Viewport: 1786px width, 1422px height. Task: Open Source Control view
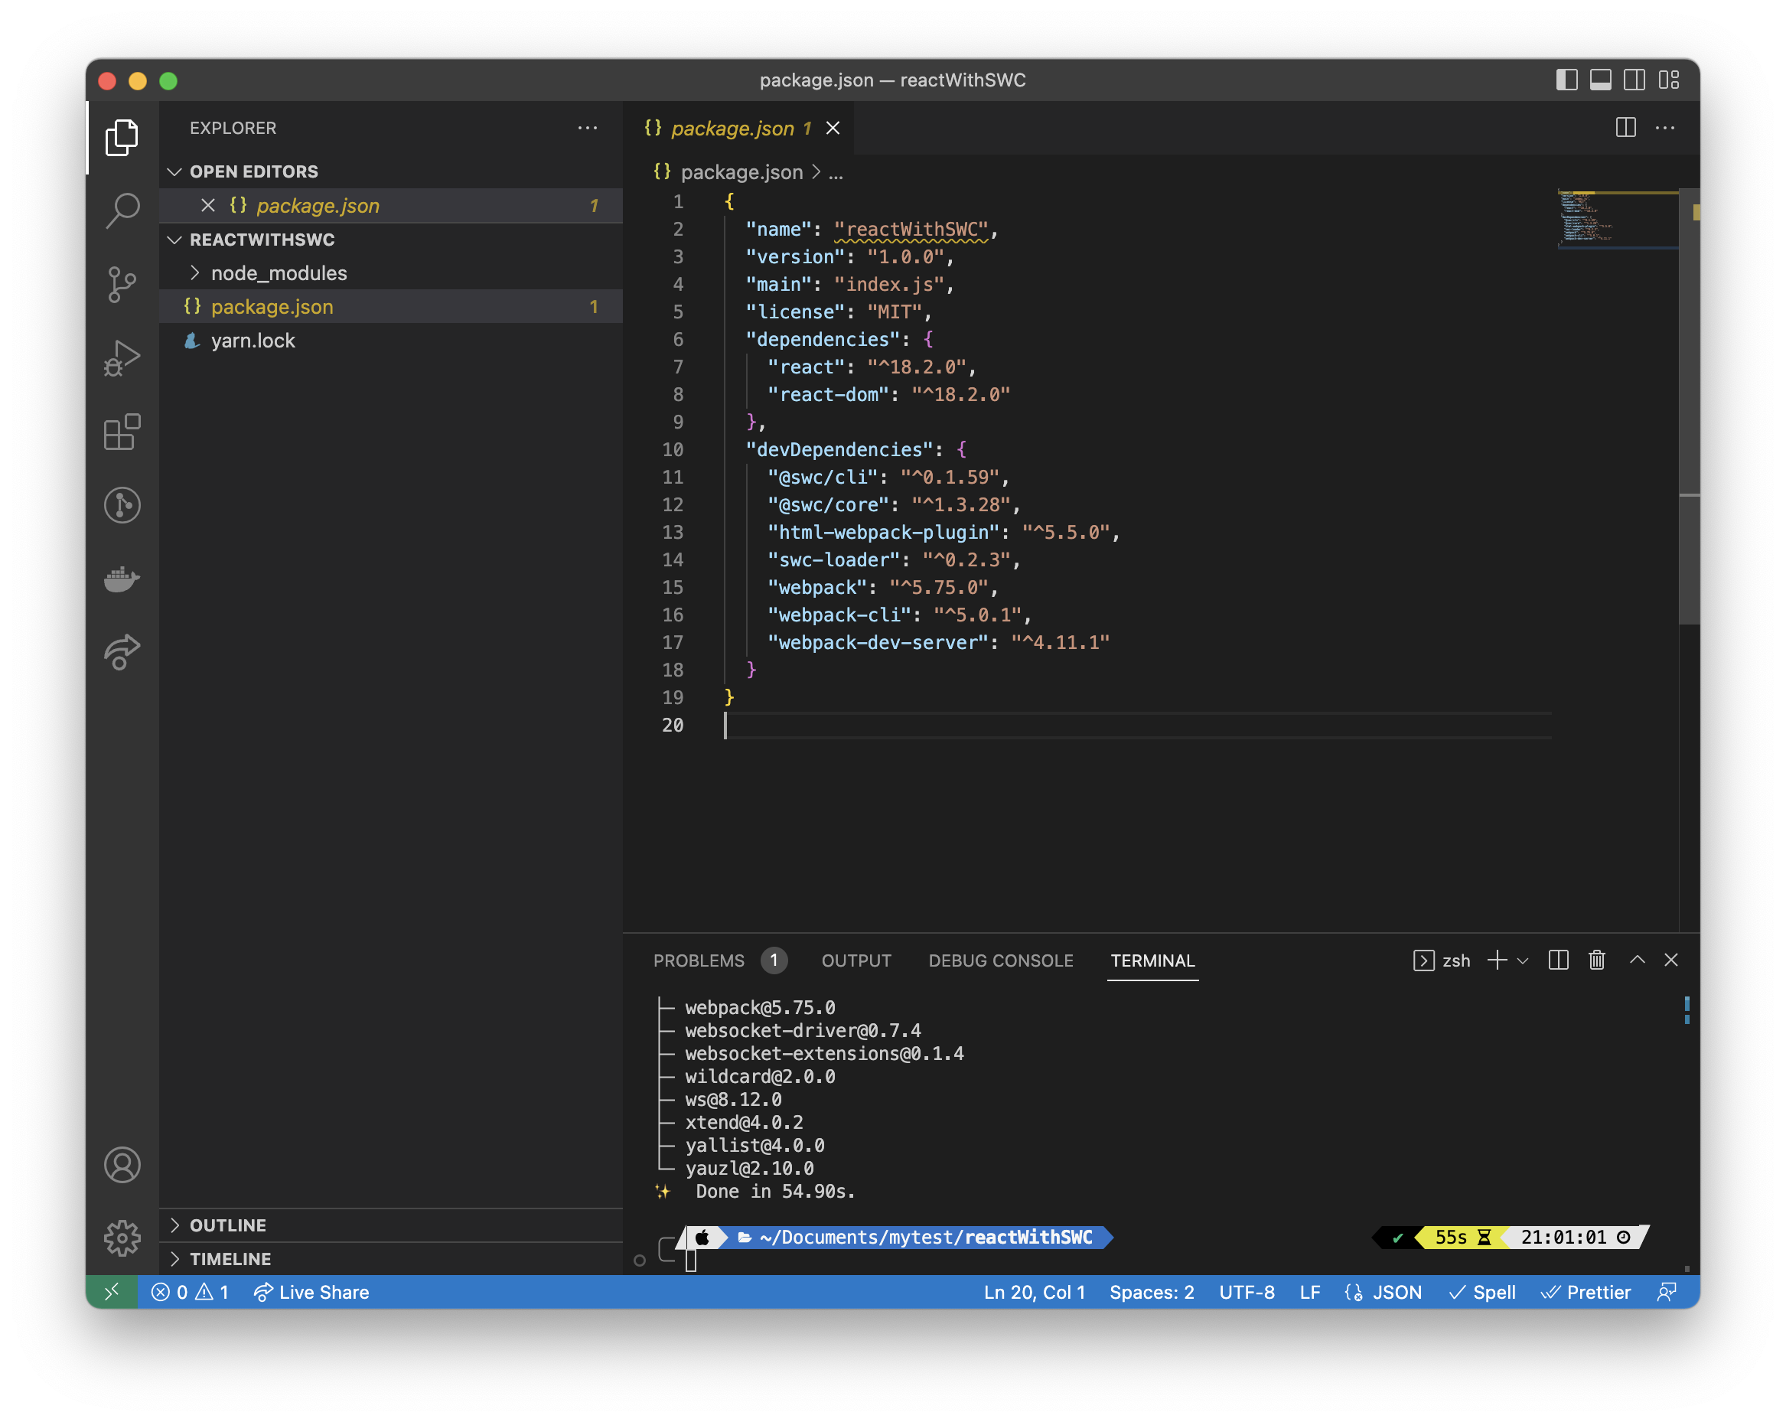point(122,284)
